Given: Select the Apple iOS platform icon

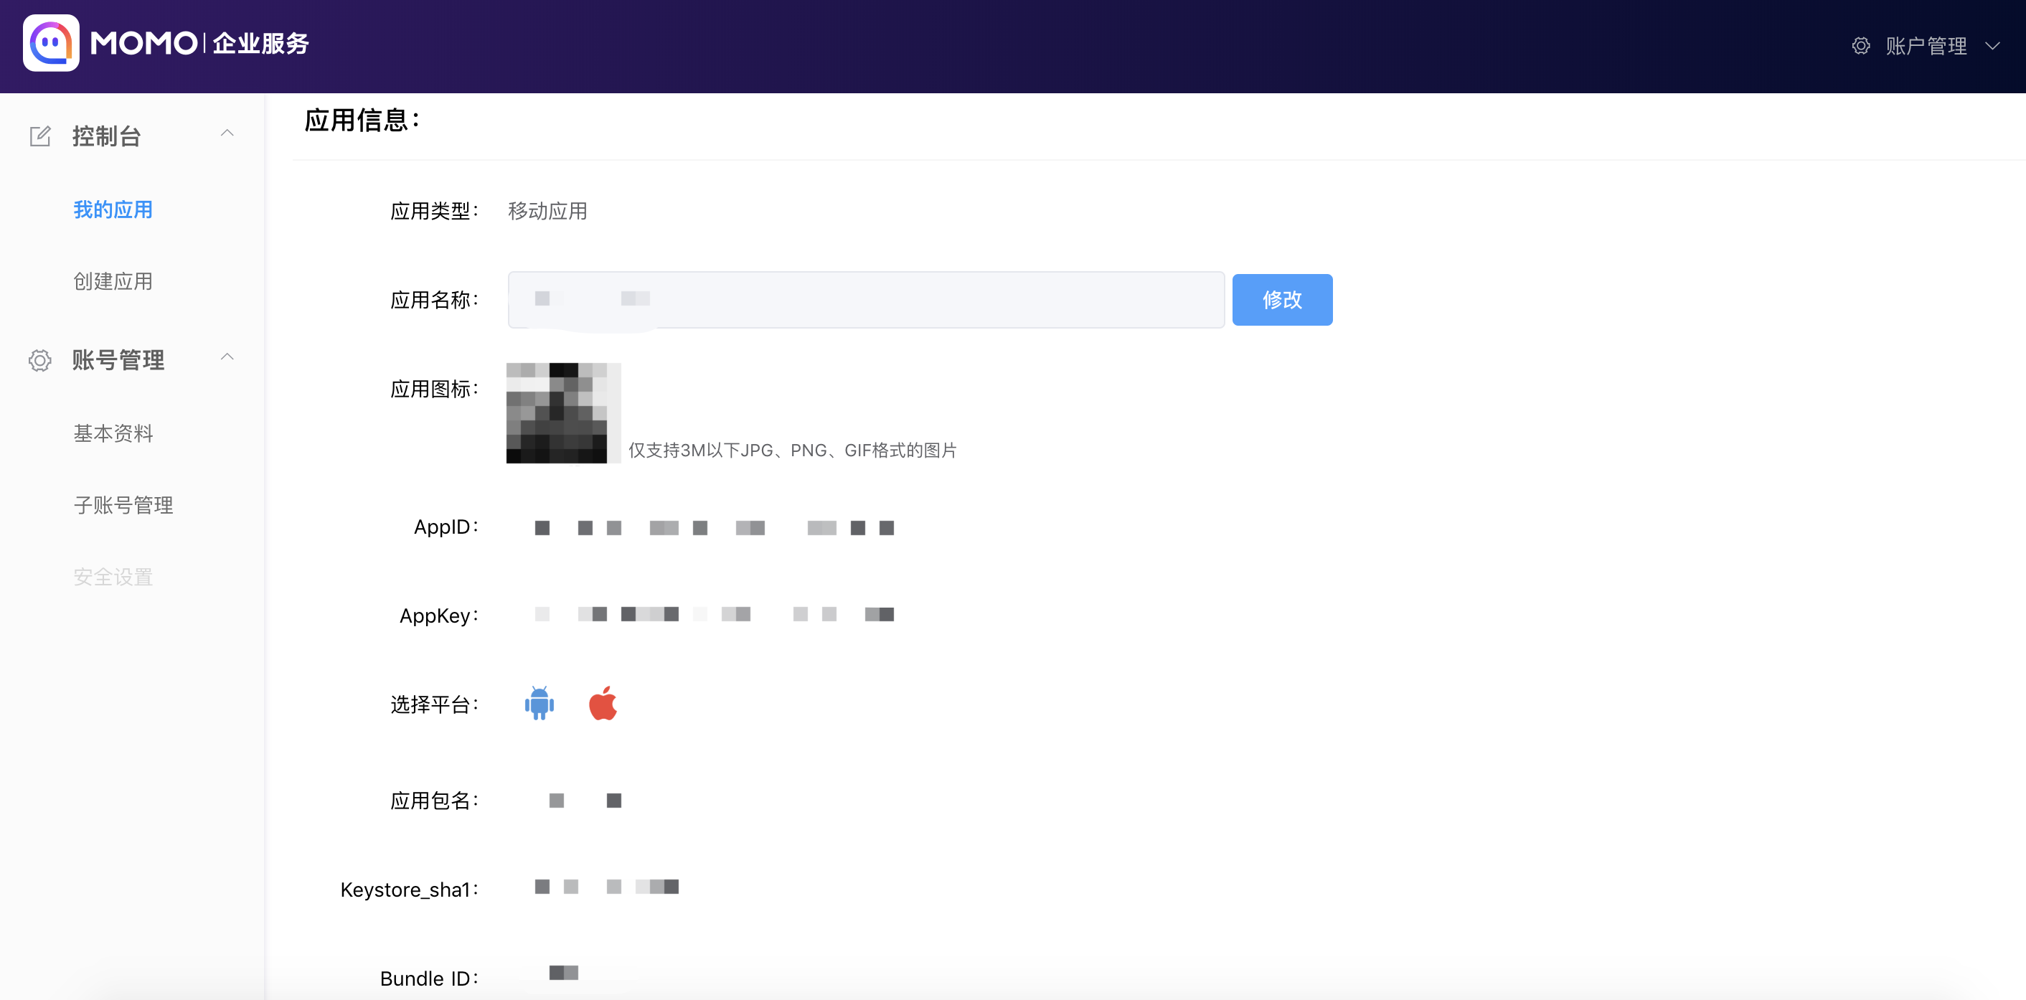Looking at the screenshot, I should click(603, 703).
